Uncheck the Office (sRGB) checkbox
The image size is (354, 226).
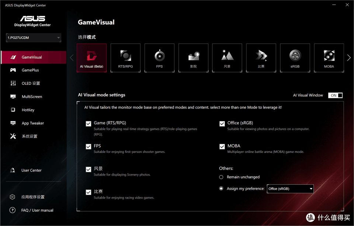click(x=222, y=124)
